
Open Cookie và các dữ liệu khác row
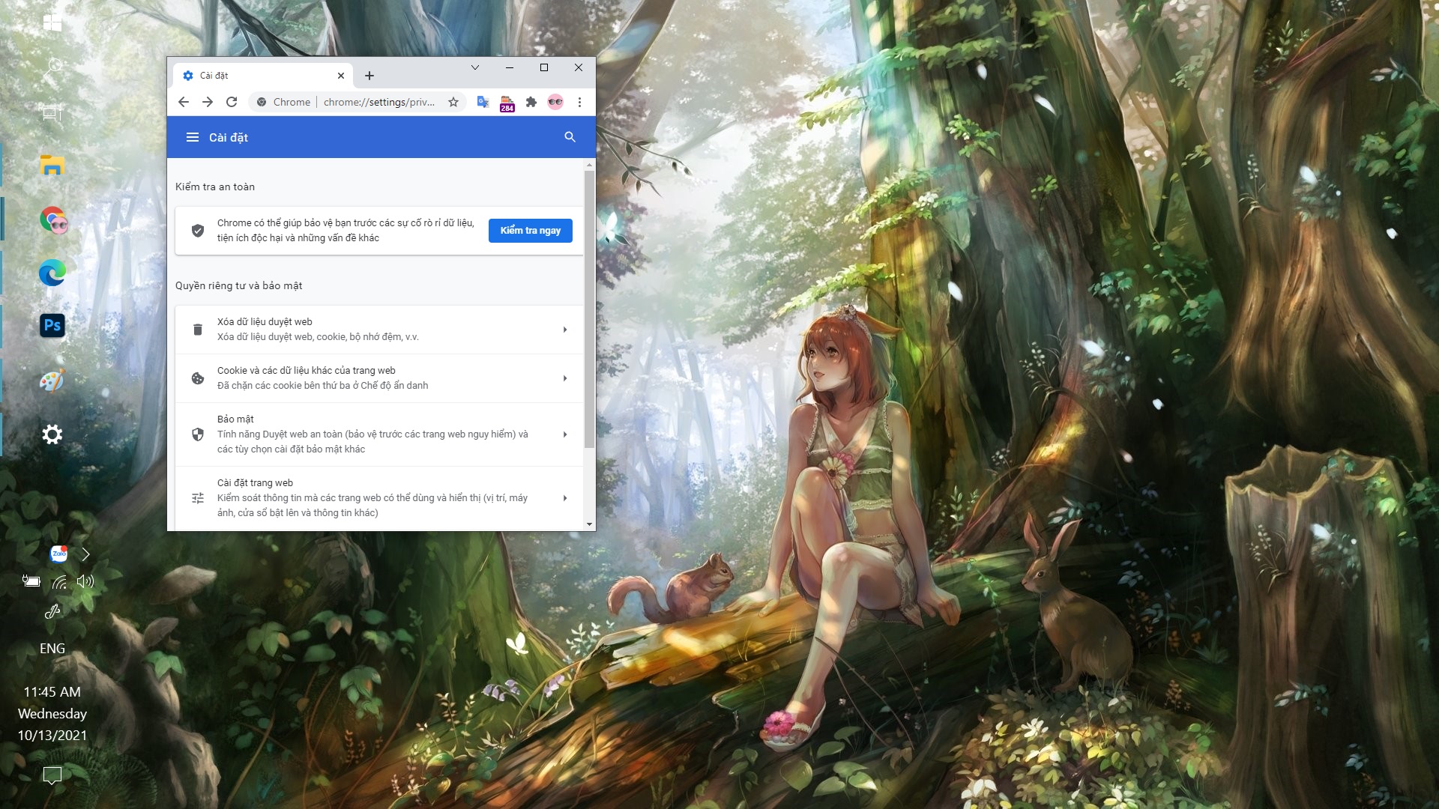click(379, 378)
